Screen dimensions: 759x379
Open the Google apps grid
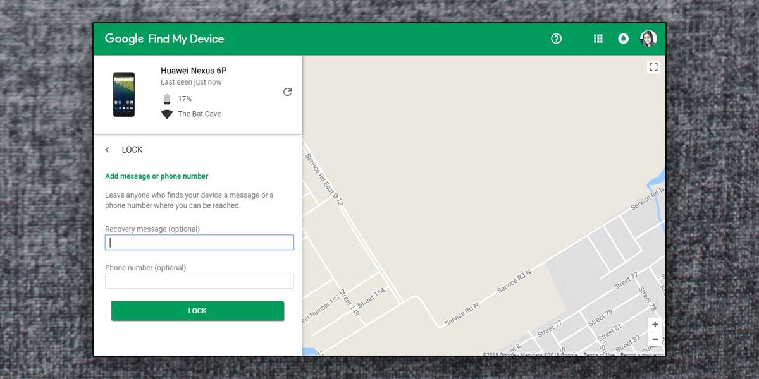click(598, 39)
